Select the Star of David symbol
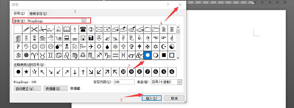 click(x=156, y=46)
